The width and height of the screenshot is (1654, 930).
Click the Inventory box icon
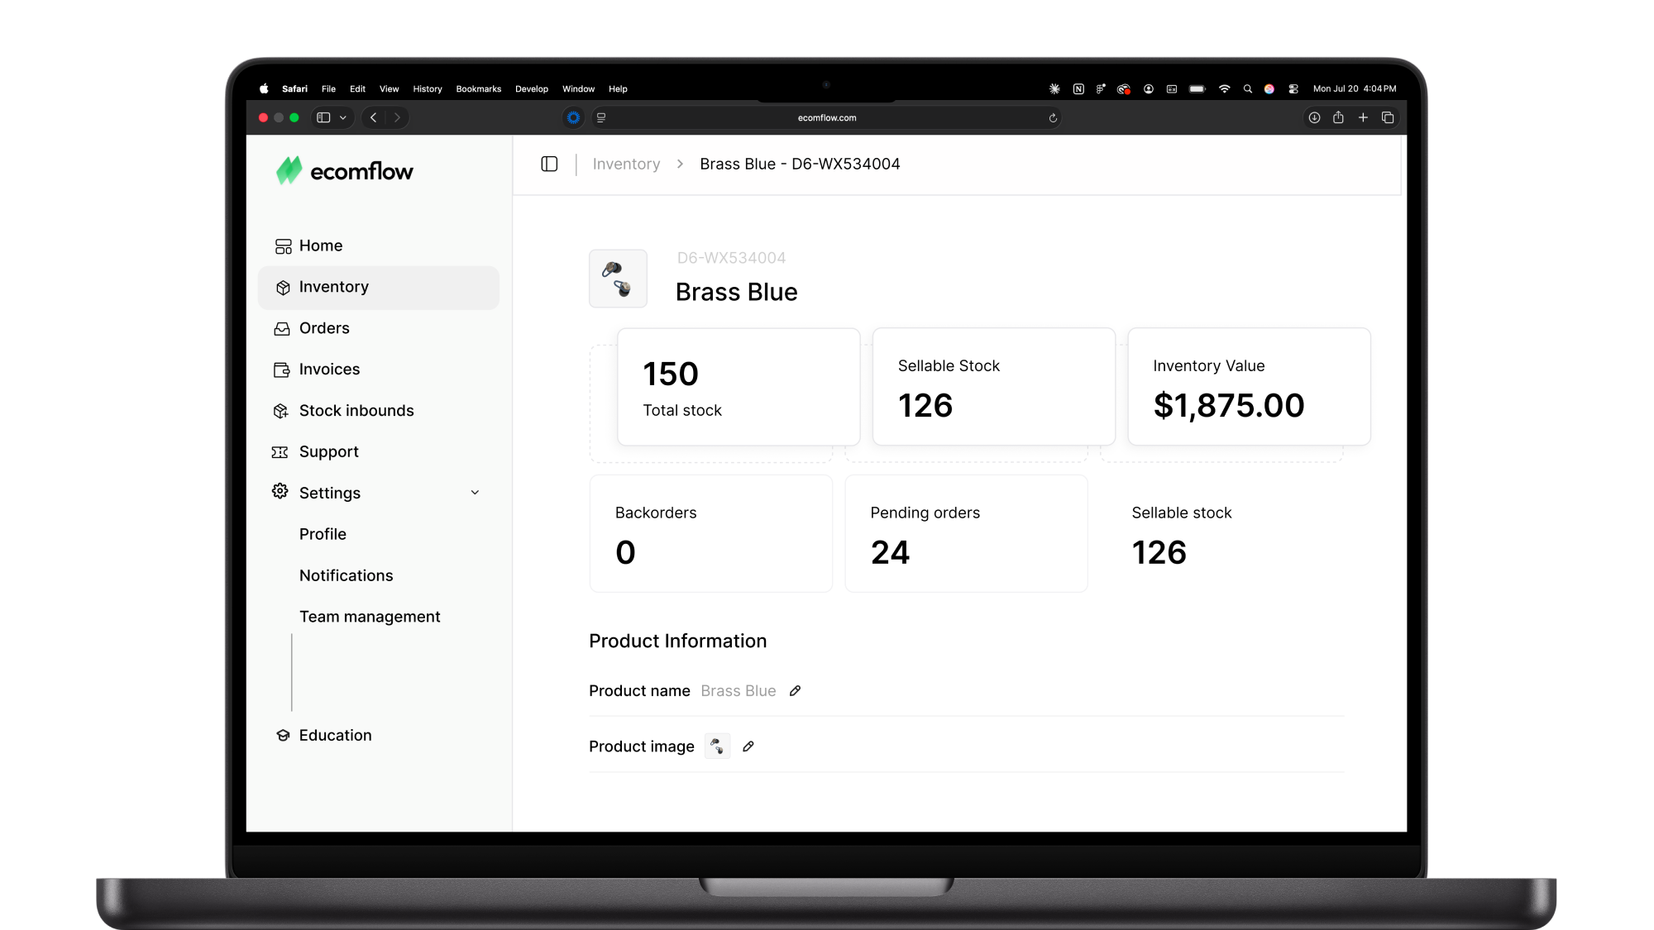click(x=283, y=288)
